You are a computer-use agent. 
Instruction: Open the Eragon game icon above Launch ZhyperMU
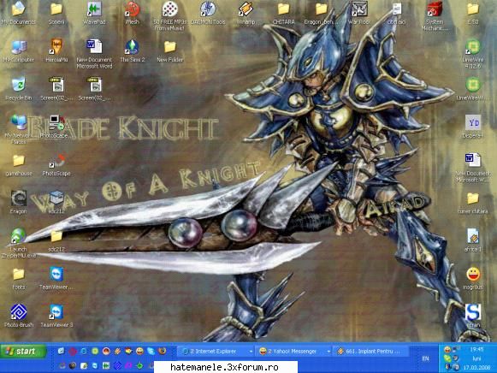18,202
